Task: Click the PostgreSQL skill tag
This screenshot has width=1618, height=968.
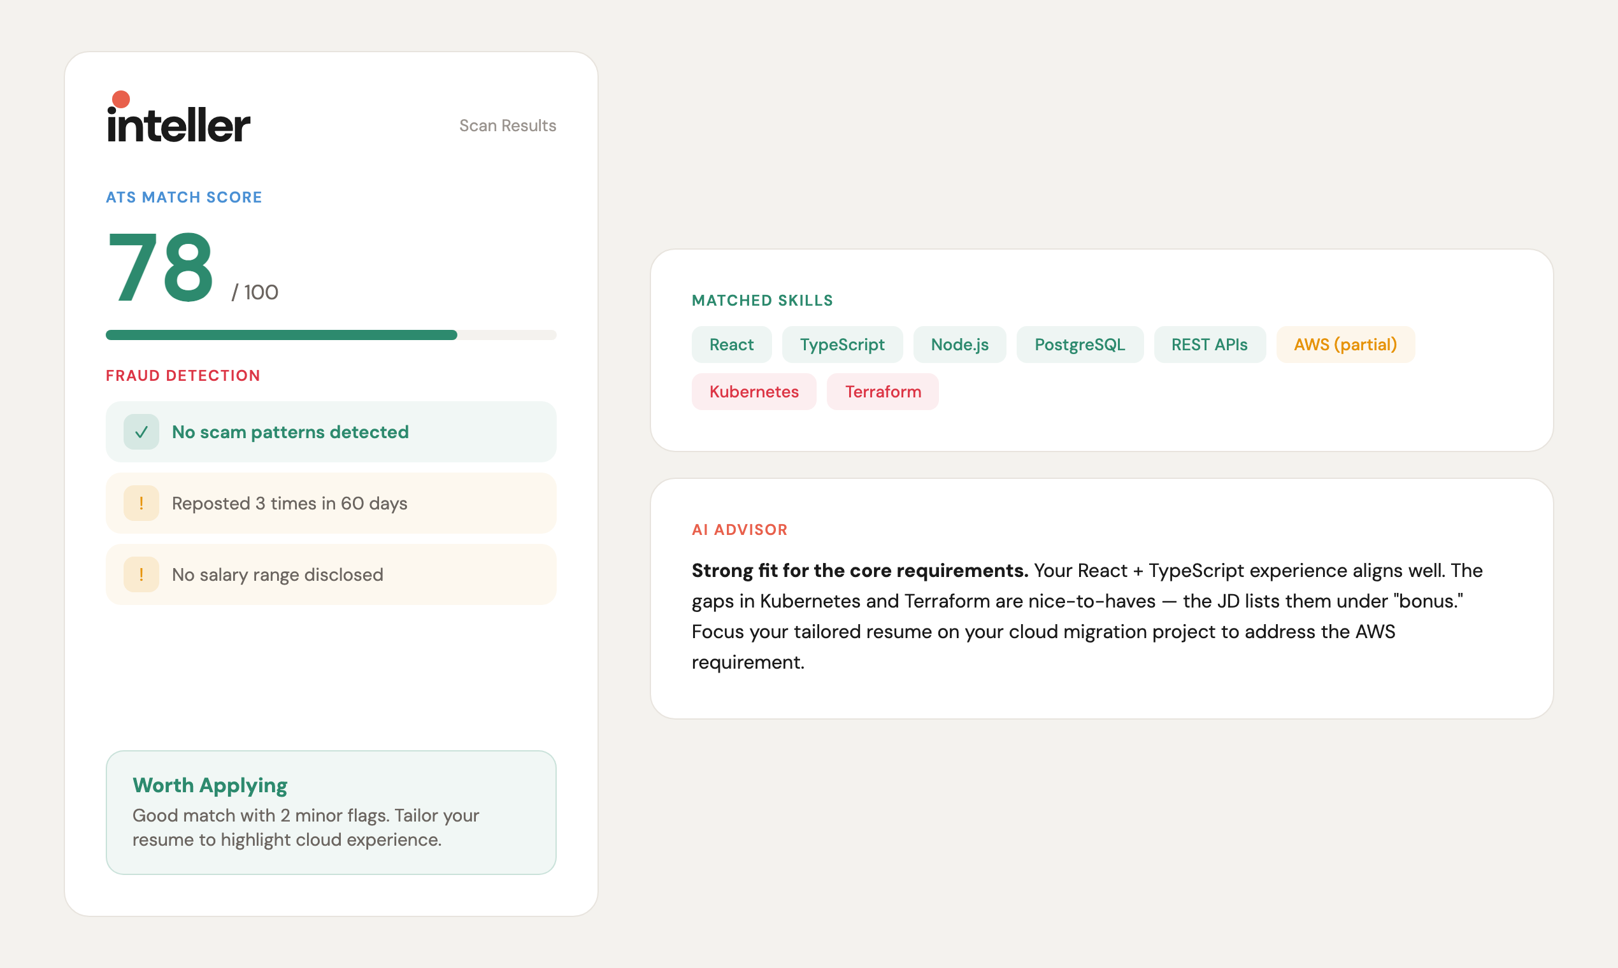Action: [x=1079, y=345]
